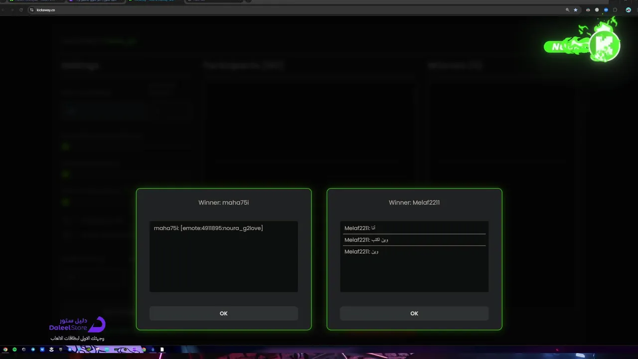Open the white document taskbar icon

[x=162, y=350]
